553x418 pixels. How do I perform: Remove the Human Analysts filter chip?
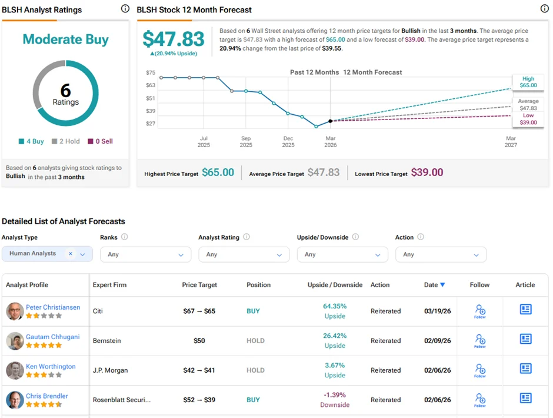pos(70,253)
